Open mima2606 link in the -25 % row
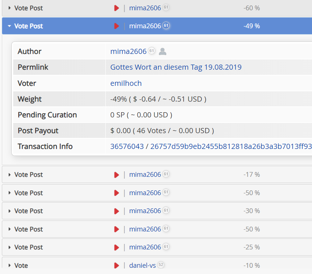Image resolution: width=312 pixels, height=274 pixels. pyautogui.click(x=145, y=247)
